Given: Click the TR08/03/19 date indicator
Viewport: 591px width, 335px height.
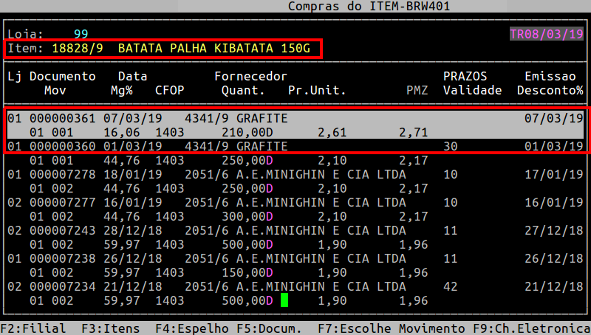Looking at the screenshot, I should click(546, 34).
